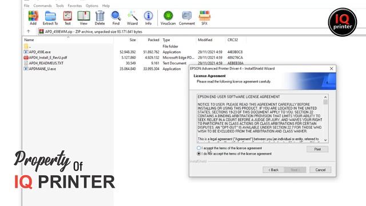This screenshot has height=206, width=366.
Task: Cancel the Epson driver installation
Action: coord(320,170)
